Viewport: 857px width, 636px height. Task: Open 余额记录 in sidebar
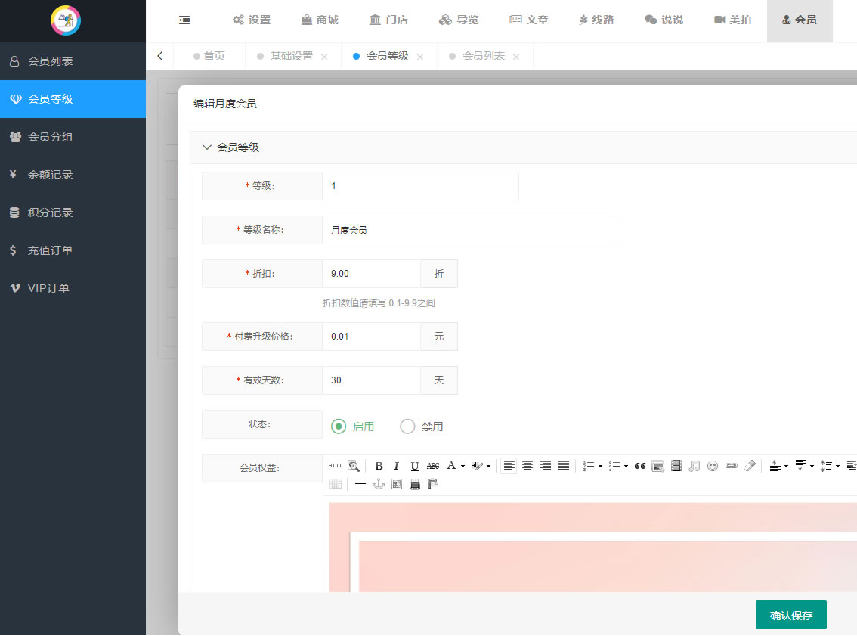click(73, 175)
